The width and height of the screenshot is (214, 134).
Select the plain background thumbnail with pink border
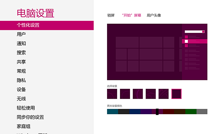tap(177, 94)
